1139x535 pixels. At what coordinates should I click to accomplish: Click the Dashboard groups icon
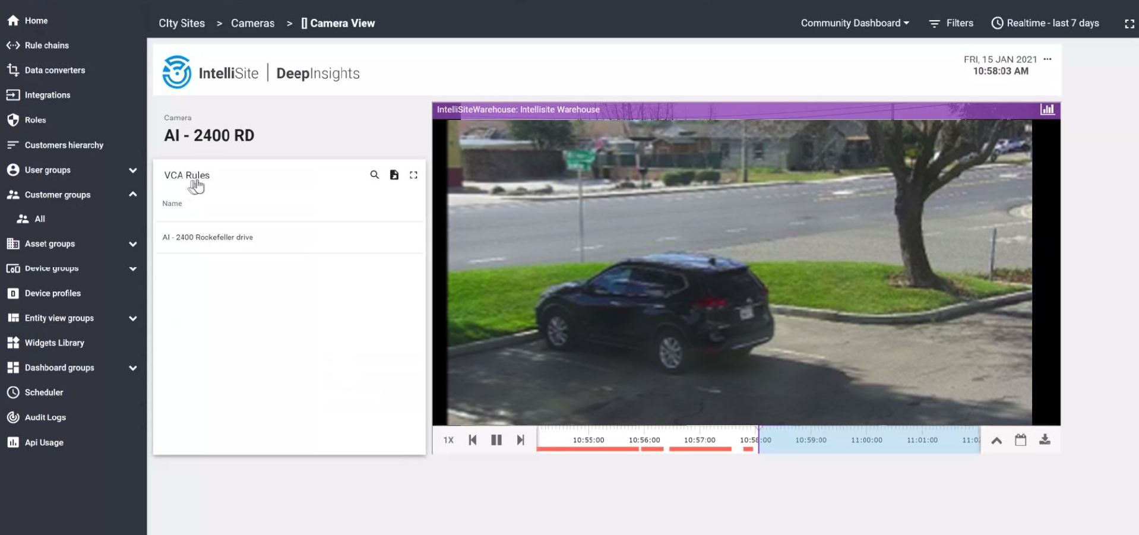(13, 368)
